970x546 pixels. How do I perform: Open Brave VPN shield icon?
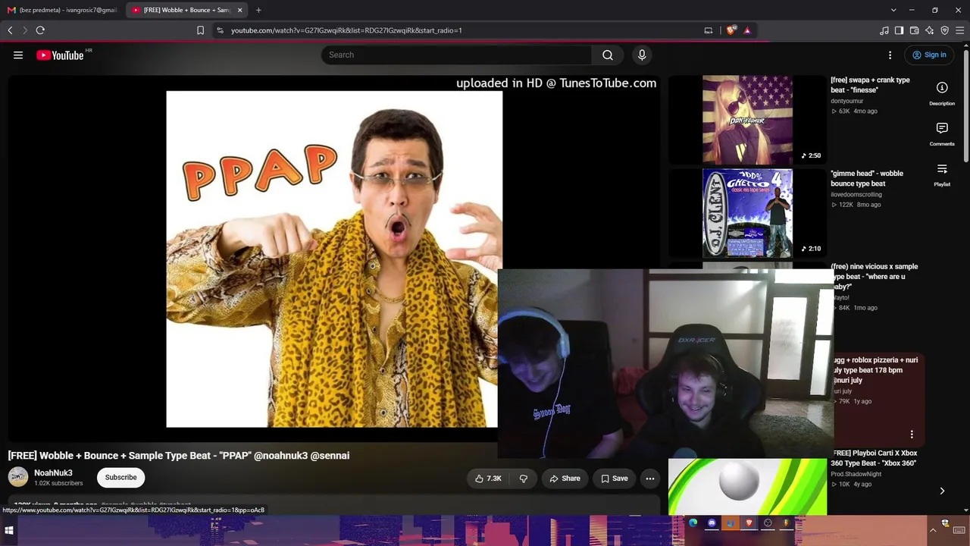pyautogui.click(x=945, y=30)
